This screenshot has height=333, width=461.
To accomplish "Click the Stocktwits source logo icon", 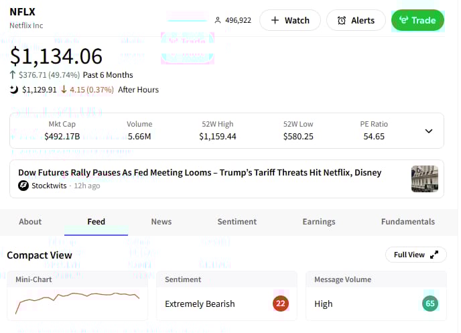I will 23,186.
